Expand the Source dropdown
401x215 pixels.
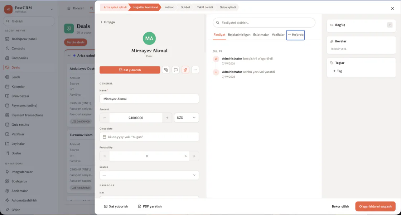tap(149, 175)
